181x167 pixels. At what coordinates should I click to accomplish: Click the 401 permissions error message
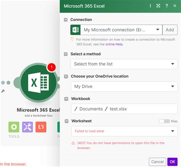point(121,145)
